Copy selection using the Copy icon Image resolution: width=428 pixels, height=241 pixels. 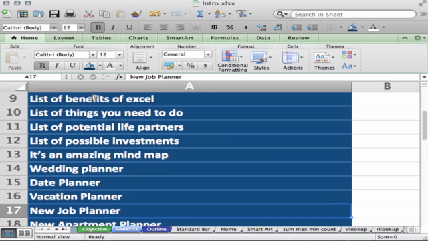(x=104, y=13)
